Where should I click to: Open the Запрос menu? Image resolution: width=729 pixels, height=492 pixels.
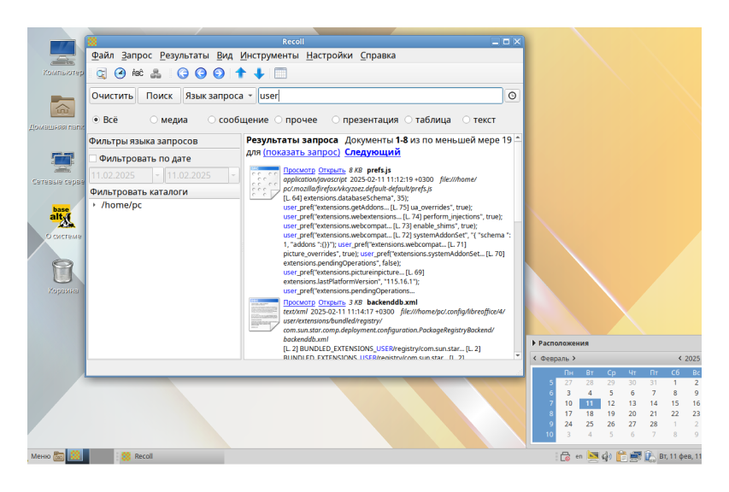point(137,56)
